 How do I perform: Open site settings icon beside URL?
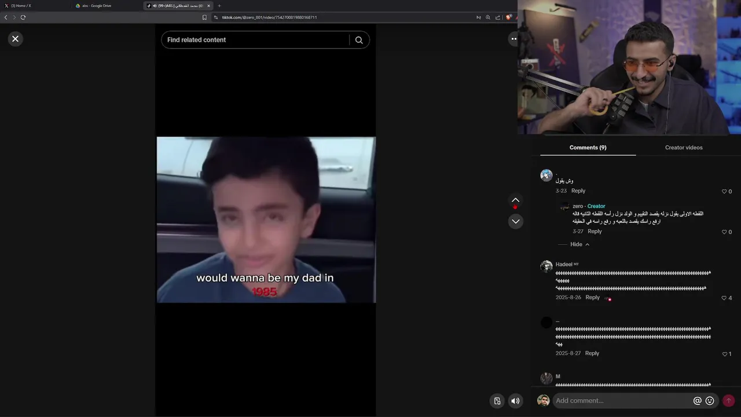tap(216, 17)
